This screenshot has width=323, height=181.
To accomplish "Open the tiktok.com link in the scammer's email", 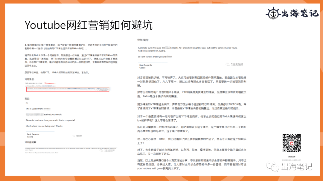I will (78, 89).
